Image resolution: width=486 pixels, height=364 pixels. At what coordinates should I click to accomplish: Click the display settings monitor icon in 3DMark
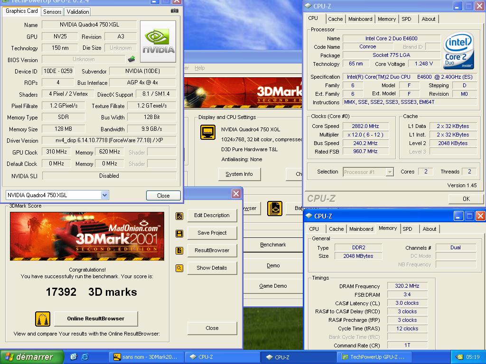[208, 132]
